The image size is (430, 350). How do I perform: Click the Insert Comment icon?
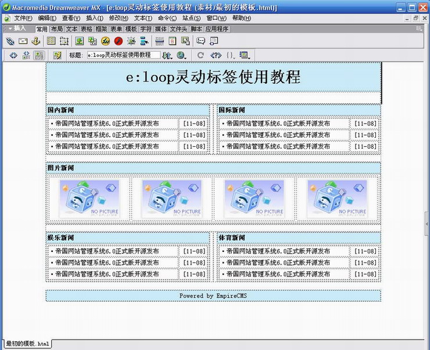[200, 41]
